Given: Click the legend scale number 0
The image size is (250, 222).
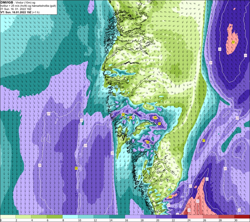Looking at the screenshot, I should [1, 220].
